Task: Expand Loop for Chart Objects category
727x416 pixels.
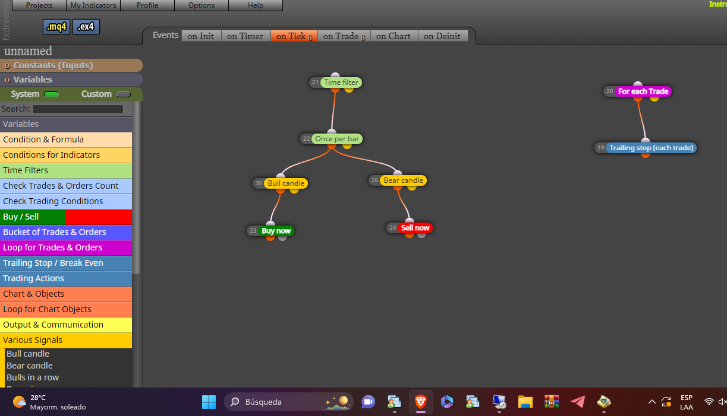Action: pyautogui.click(x=66, y=309)
